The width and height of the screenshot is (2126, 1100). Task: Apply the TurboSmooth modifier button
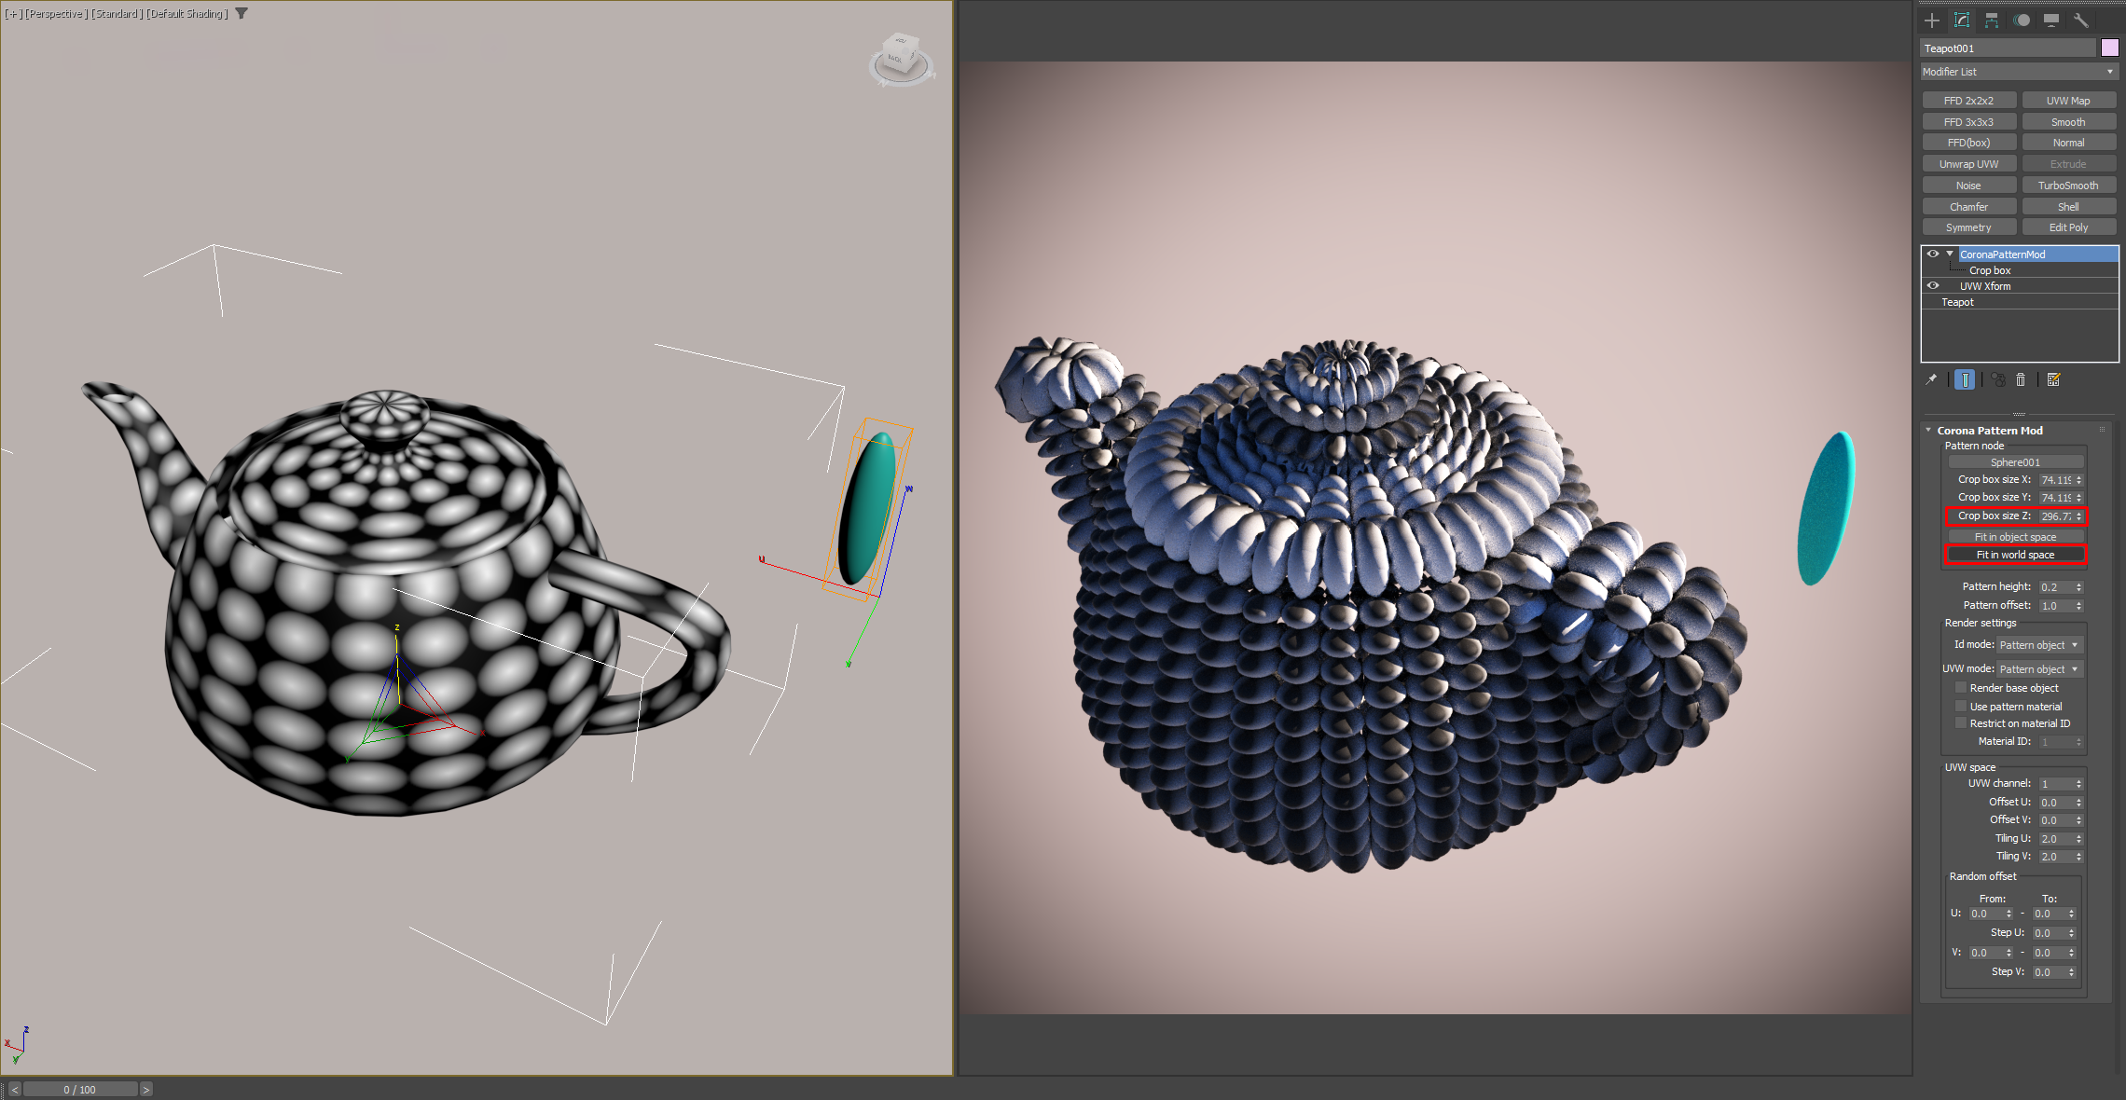(2068, 186)
